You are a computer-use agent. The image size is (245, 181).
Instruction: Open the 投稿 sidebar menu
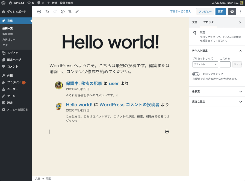coord(16,21)
